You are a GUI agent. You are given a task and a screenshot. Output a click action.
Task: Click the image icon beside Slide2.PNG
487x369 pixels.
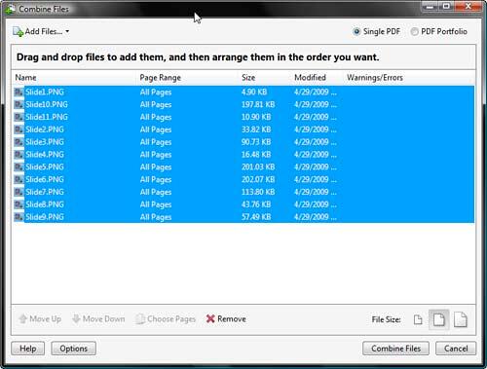[x=19, y=129]
